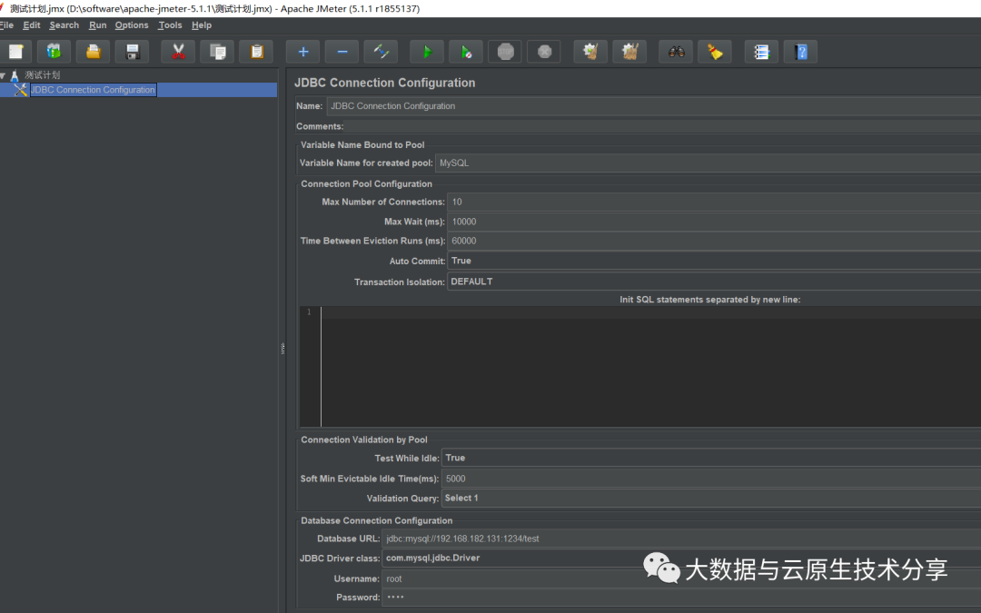981x613 pixels.
Task: Open the Templates icon in toolbar
Action: [x=54, y=52]
